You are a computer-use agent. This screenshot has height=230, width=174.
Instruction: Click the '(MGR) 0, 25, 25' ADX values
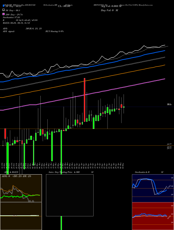pyautogui.click(x=33, y=29)
